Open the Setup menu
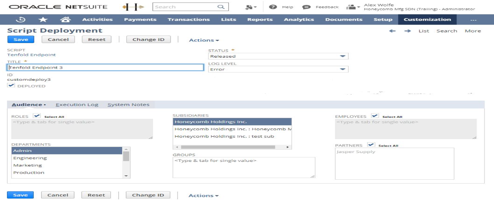 tap(383, 20)
